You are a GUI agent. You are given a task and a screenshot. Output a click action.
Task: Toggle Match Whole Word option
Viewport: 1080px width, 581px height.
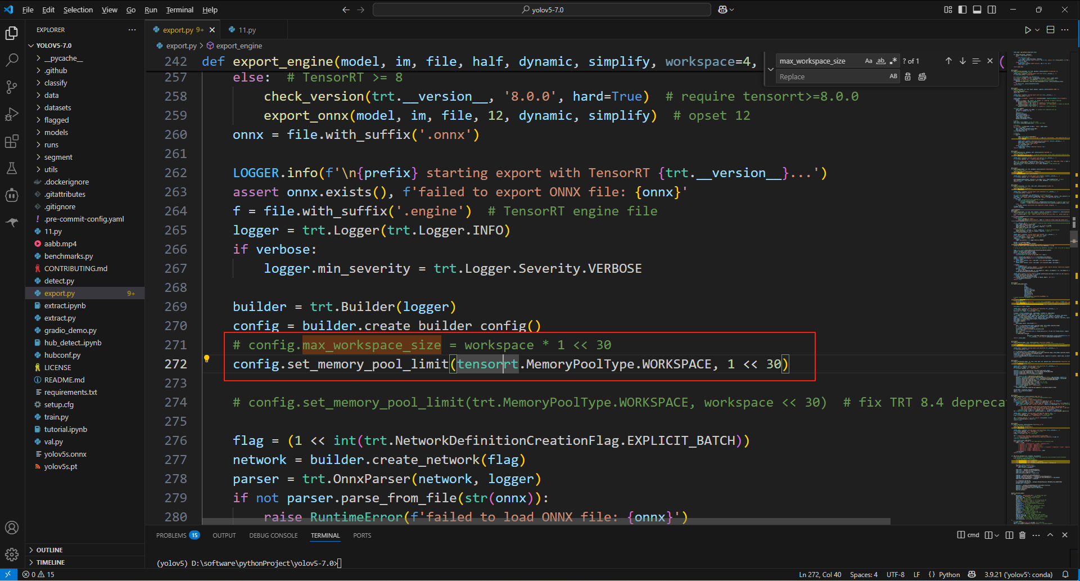(881, 61)
